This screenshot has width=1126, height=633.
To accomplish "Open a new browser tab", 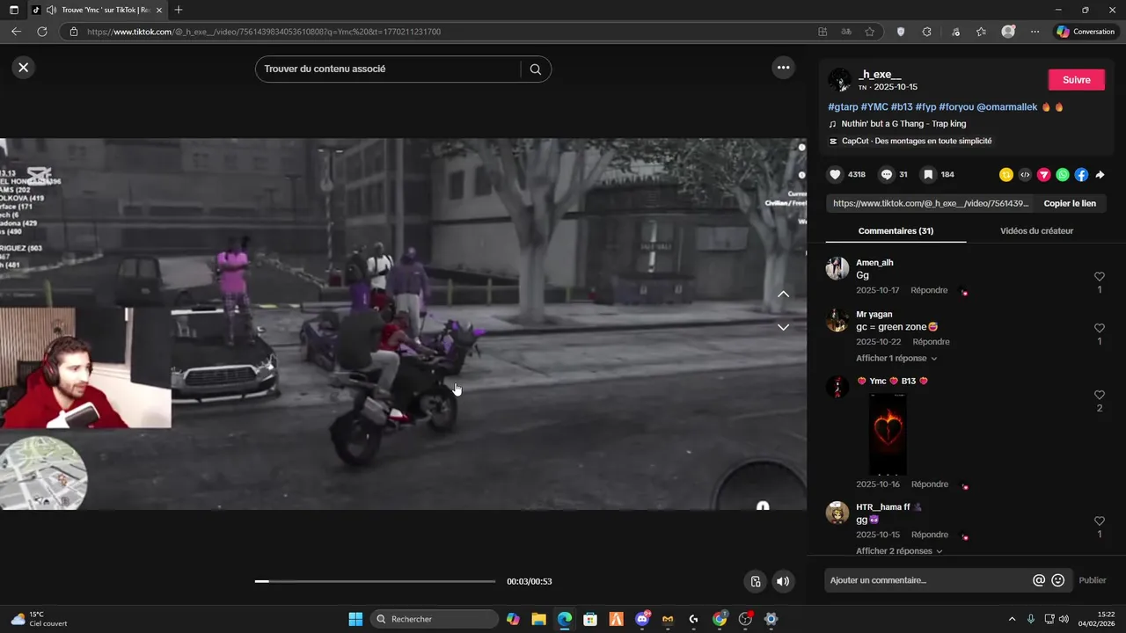I will click(179, 10).
